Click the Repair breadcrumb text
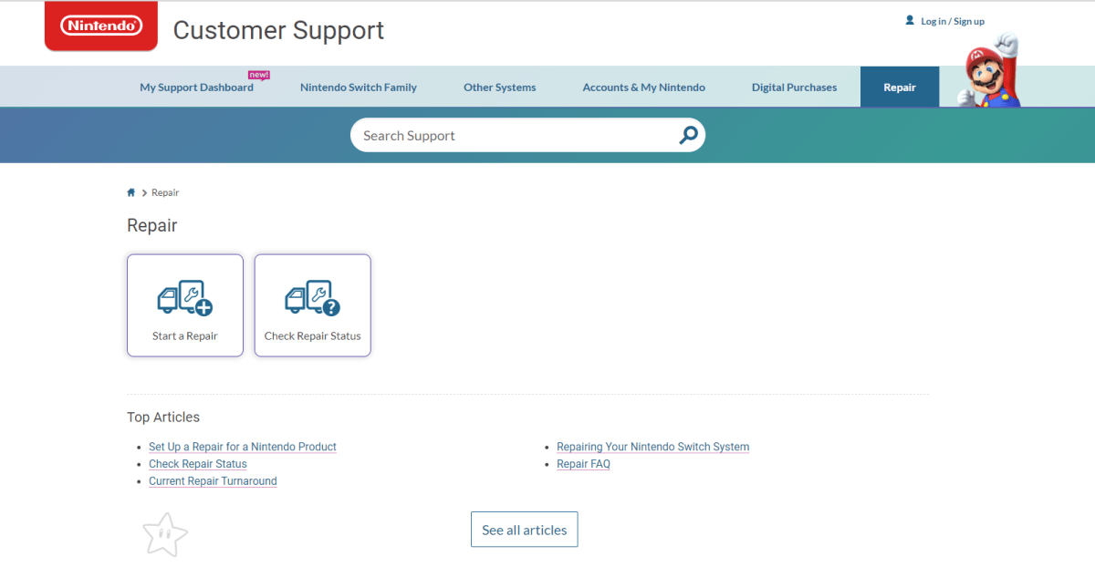The width and height of the screenshot is (1095, 567). click(x=165, y=192)
